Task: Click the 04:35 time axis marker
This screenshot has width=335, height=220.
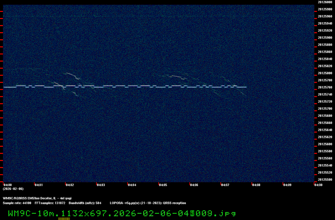Action: tap(163, 185)
